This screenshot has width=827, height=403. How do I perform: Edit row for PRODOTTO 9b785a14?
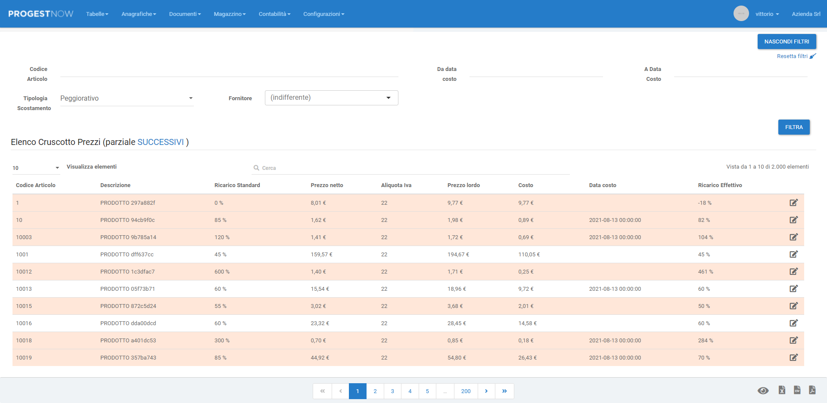(793, 237)
